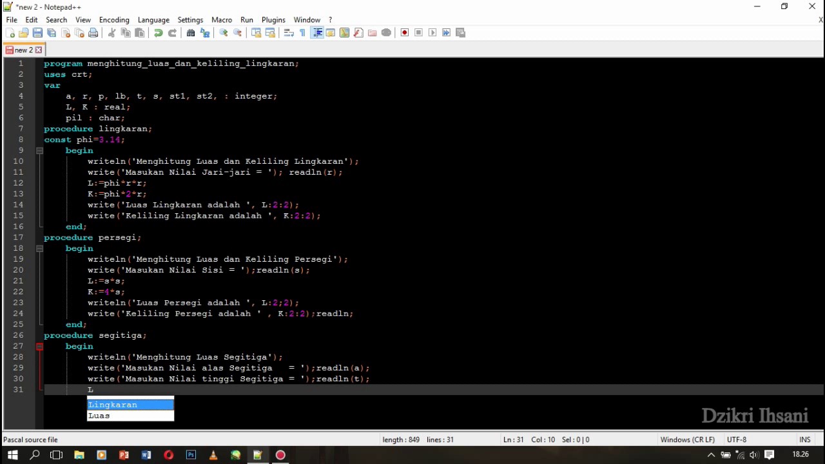825x464 pixels.
Task: Click the Open file toolbar icon
Action: [x=24, y=33]
